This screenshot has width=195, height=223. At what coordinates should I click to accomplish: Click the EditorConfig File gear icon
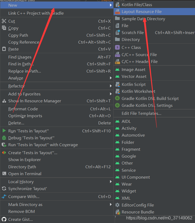pos(117,205)
